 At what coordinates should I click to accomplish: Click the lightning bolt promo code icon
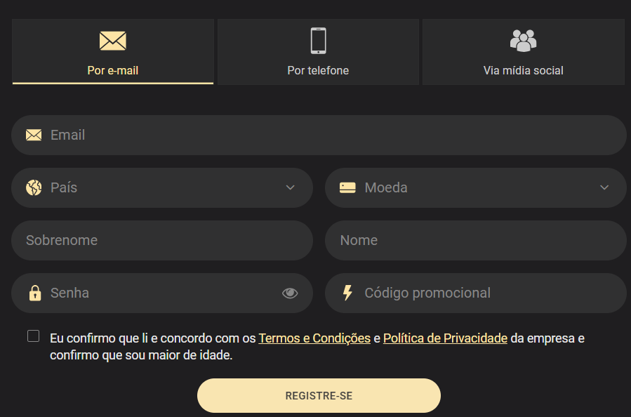tap(347, 293)
